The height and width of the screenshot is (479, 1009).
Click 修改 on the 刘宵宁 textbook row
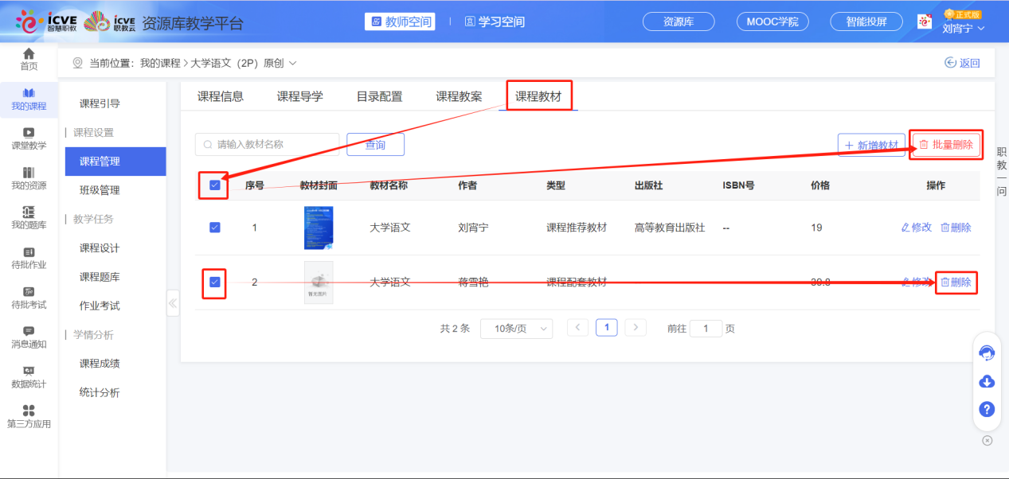click(916, 228)
